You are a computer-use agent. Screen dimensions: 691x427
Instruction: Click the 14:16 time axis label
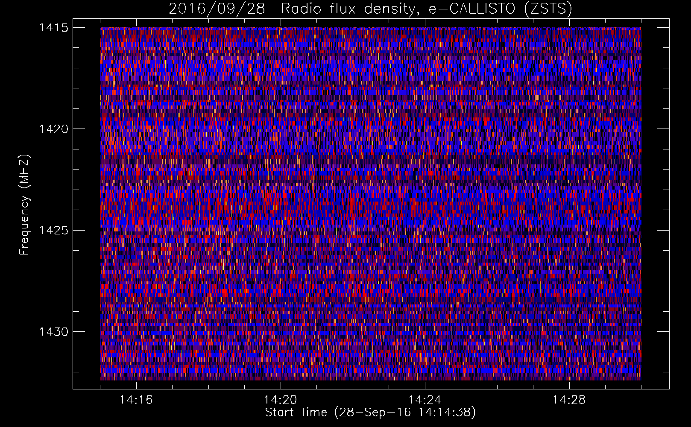click(x=136, y=400)
